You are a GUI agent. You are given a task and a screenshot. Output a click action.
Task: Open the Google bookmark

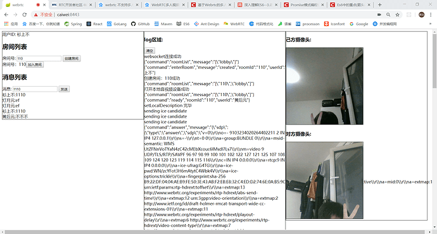[359, 24]
